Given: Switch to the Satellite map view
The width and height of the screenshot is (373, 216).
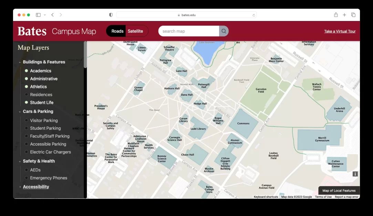Looking at the screenshot, I should [135, 31].
